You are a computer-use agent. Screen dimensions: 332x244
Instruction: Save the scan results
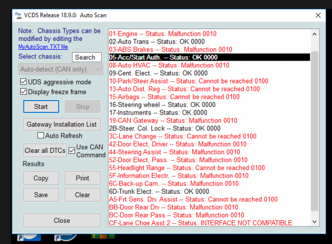point(41,195)
